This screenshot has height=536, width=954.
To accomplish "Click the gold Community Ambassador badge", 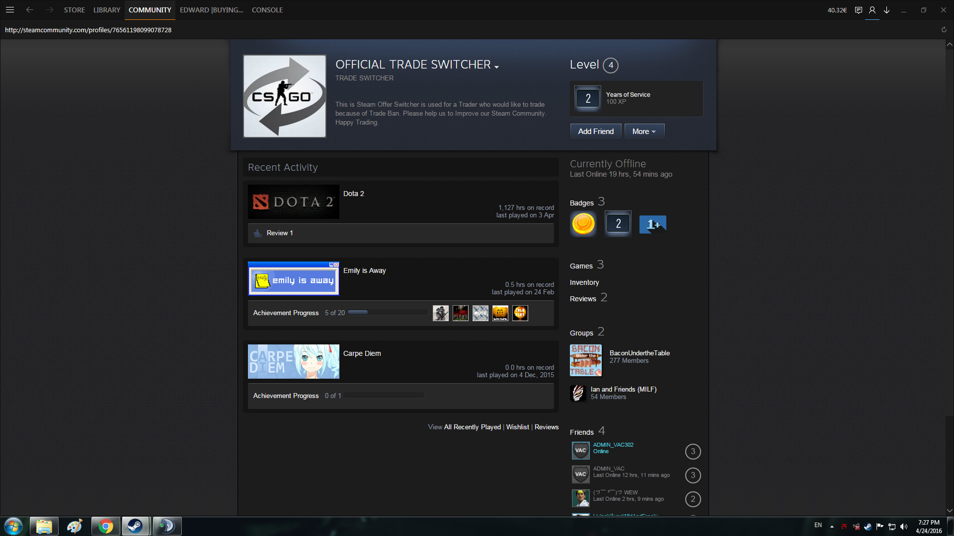I will (583, 224).
